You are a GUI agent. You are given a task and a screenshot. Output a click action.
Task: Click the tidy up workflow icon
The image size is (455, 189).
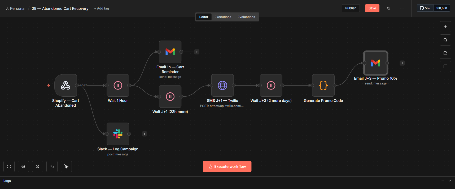(66, 166)
